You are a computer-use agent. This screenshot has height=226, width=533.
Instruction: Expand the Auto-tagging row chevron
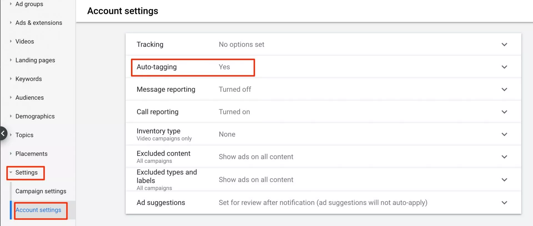[504, 67]
